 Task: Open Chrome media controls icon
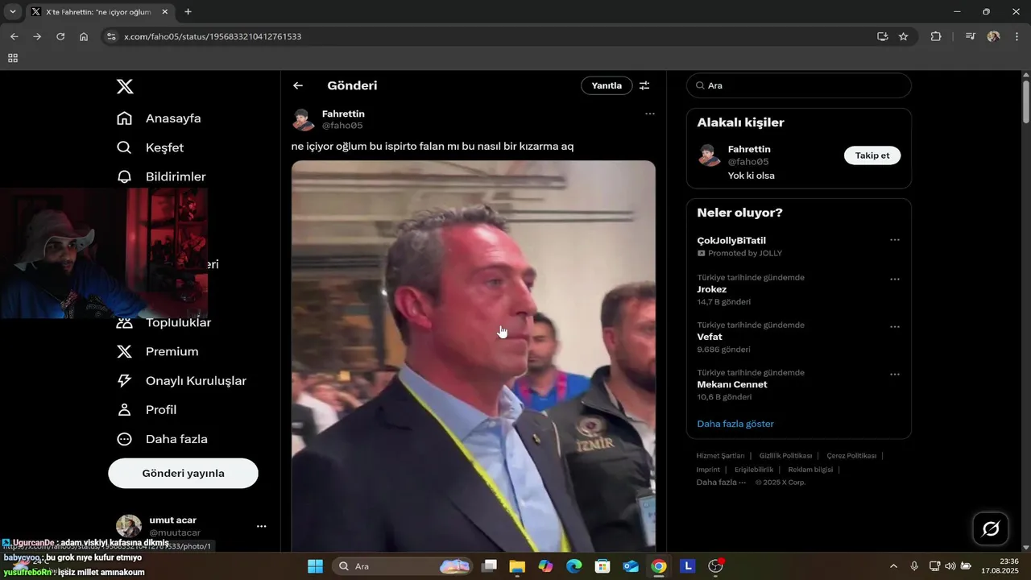click(970, 36)
